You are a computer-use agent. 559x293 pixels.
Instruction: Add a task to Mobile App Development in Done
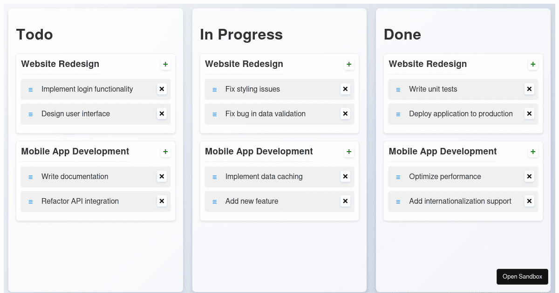(533, 152)
